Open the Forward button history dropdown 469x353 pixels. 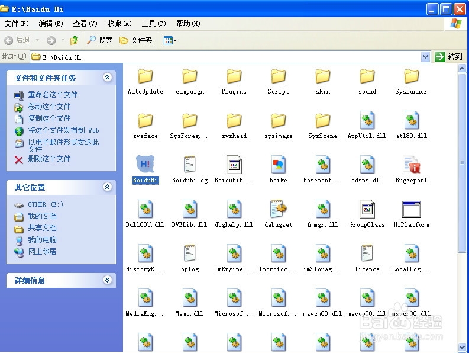(x=63, y=40)
